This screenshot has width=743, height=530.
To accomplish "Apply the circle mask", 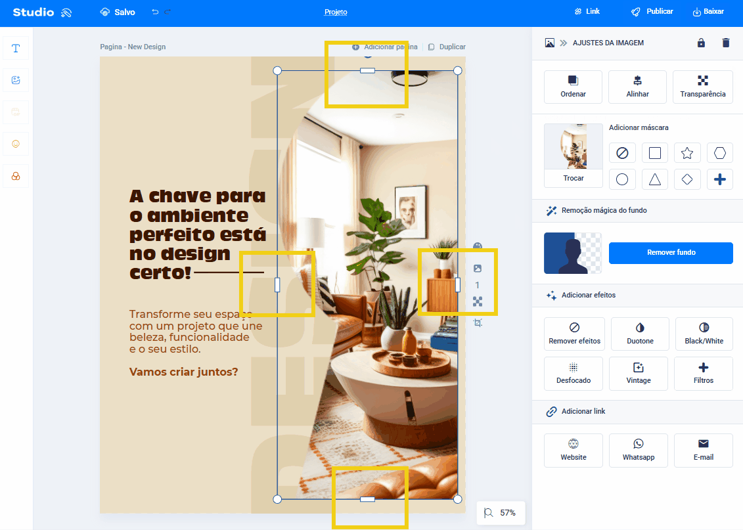I will click(x=622, y=179).
